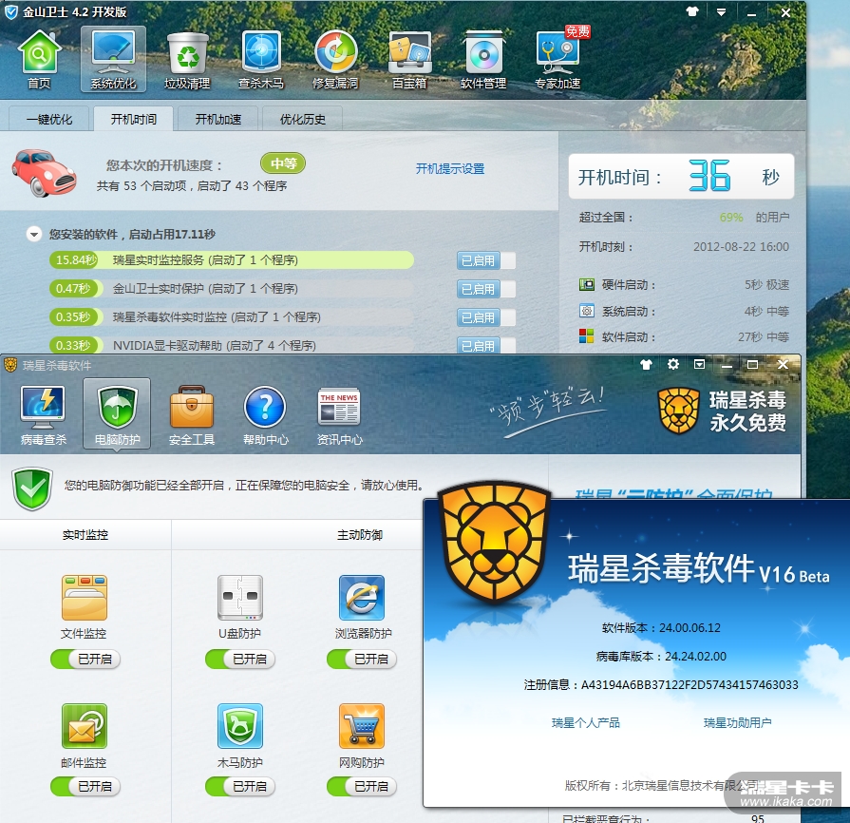Toggle 网购防护 已开启 switch
The image size is (850, 823).
tap(362, 786)
